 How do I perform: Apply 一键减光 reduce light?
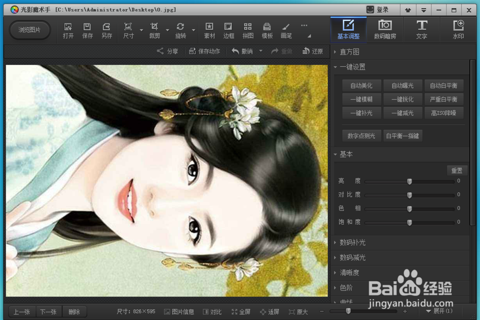coord(403,113)
